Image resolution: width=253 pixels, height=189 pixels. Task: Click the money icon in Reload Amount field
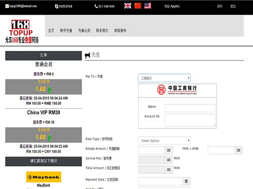coord(168,150)
